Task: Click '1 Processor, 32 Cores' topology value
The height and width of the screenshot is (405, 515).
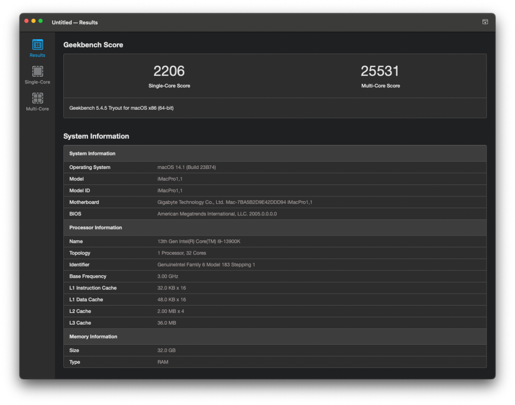Action: pos(182,253)
